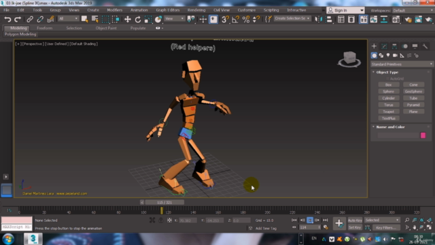The image size is (435, 245).
Task: Toggle the Window/Crossing selection mode
Action: (x=116, y=19)
